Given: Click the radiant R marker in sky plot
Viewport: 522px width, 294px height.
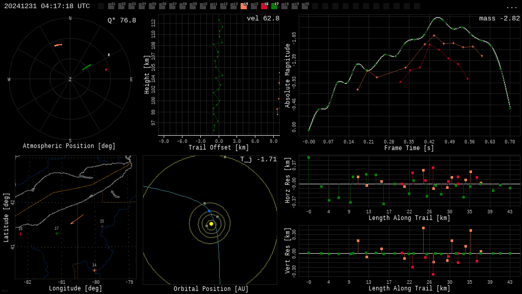Looking at the screenshot, I should point(109,55).
